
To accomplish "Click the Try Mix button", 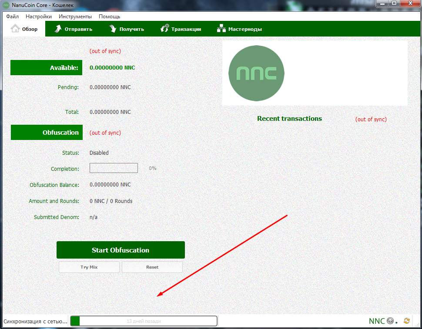I will click(x=89, y=267).
